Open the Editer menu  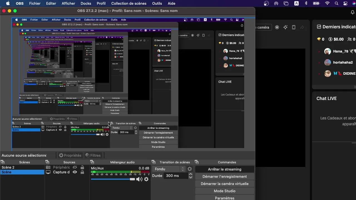[51, 3]
